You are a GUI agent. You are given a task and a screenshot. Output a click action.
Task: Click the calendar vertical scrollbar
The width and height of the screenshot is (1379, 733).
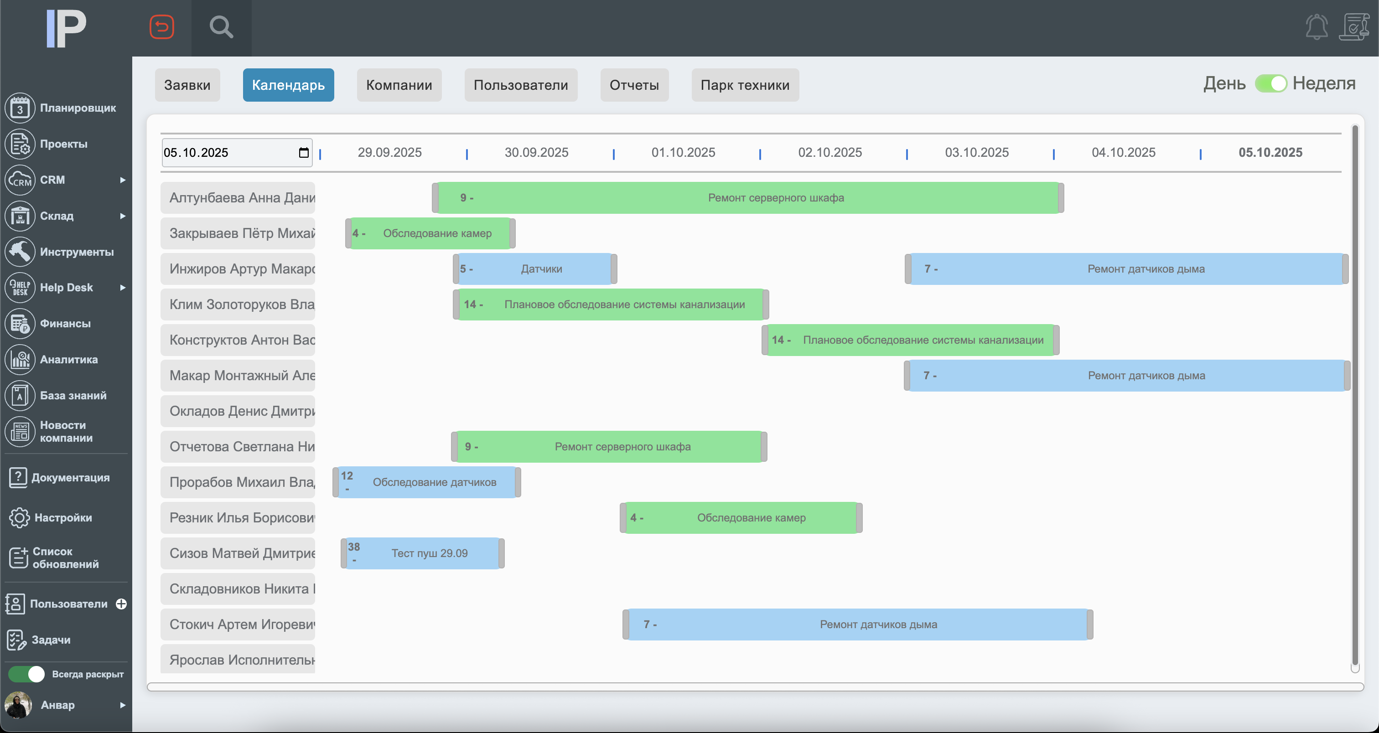[1354, 396]
